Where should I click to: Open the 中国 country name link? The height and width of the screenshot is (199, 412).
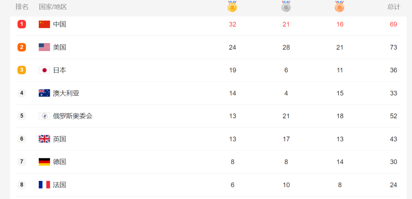click(x=59, y=24)
